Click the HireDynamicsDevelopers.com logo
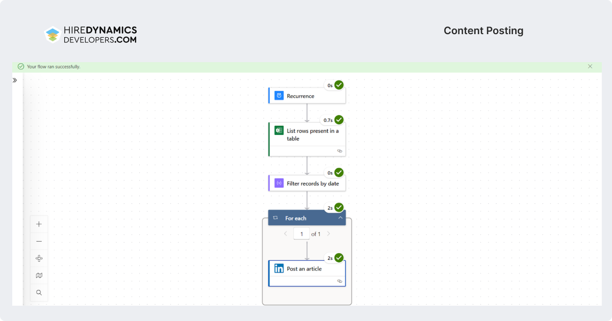This screenshot has height=321, width=612. [x=91, y=35]
